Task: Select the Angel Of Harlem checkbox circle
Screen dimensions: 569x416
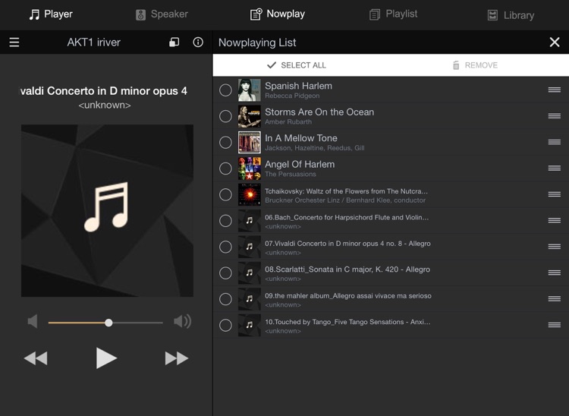Action: point(225,169)
